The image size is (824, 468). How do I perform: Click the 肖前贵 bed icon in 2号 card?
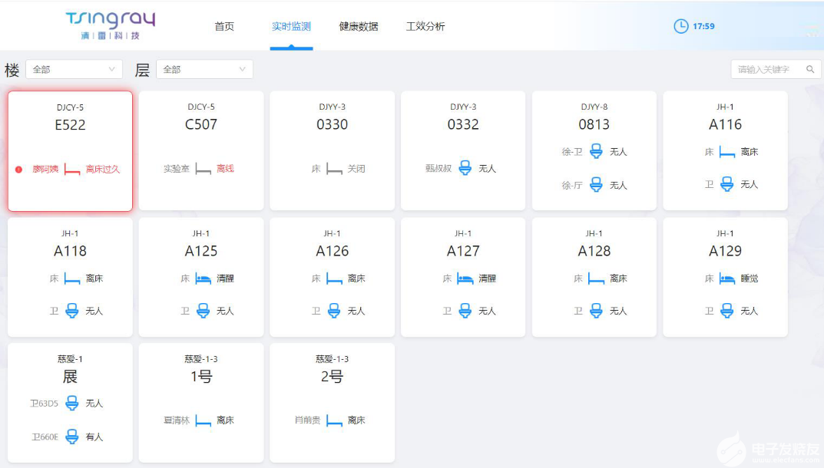334,420
